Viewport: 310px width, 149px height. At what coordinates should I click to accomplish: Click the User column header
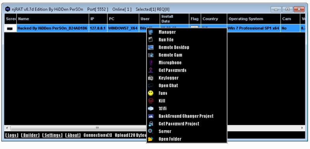(150, 19)
